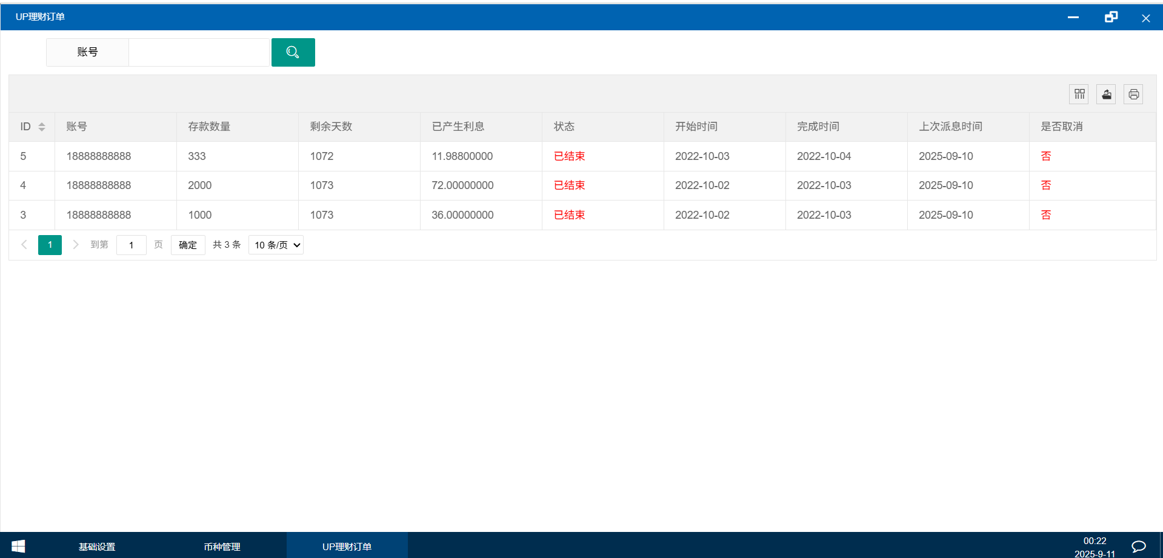Click the 账号 search input field
Image resolution: width=1163 pixels, height=558 pixels.
tap(199, 52)
